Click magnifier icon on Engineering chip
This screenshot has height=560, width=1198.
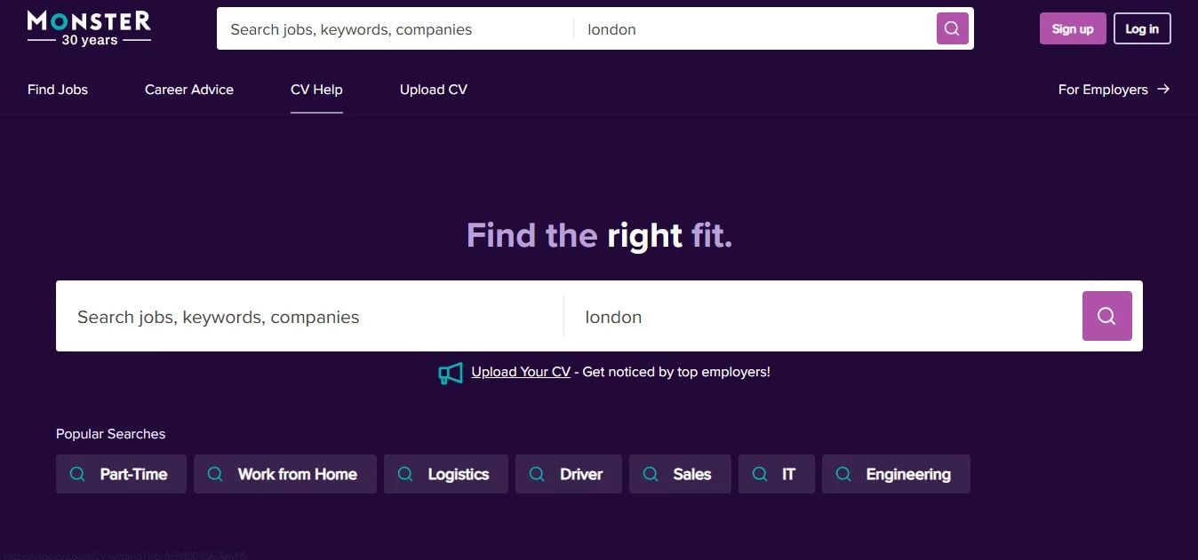[x=843, y=474]
